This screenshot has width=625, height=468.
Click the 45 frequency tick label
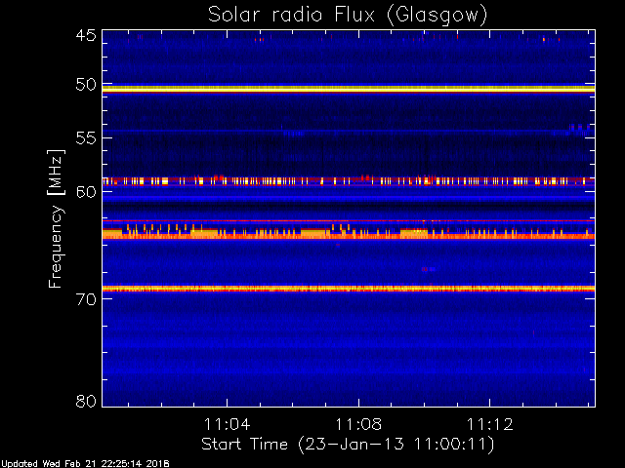(x=86, y=36)
